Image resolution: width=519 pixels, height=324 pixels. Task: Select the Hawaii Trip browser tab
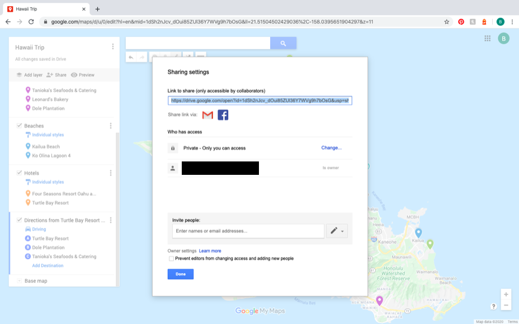pyautogui.click(x=46, y=9)
